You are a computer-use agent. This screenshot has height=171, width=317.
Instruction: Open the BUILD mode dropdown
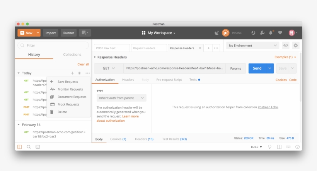tap(256, 147)
